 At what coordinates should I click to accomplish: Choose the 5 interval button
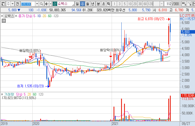[125, 4]
